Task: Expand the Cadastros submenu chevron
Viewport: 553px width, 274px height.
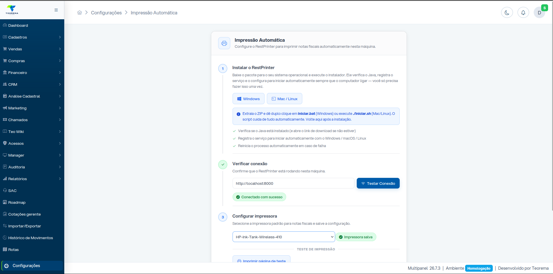Action: click(60, 37)
